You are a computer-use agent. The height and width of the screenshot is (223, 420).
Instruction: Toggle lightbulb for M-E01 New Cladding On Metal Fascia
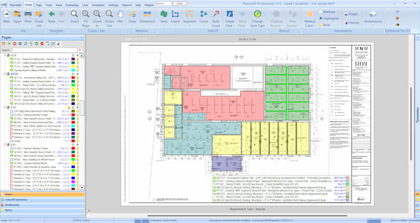[x=78, y=159]
